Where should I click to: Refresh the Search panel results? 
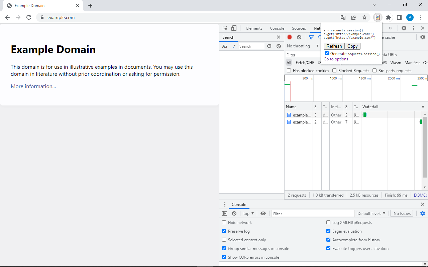pyautogui.click(x=269, y=46)
